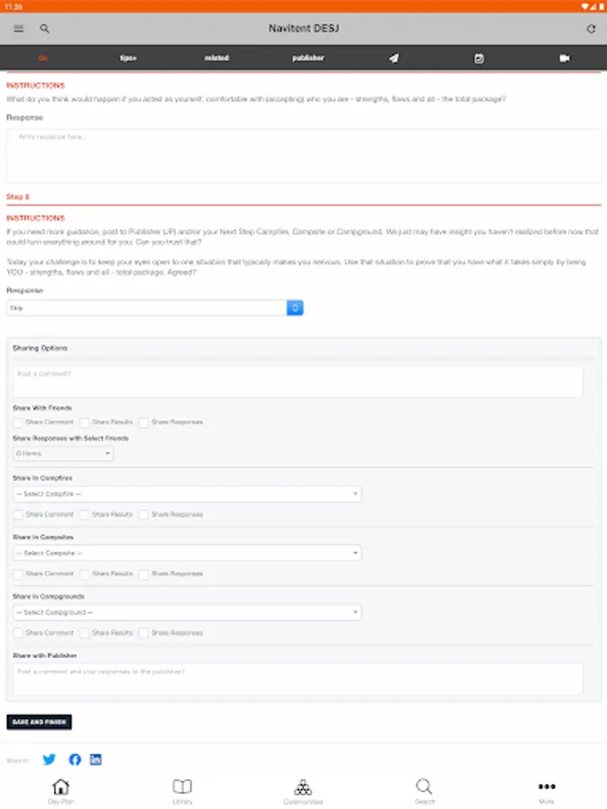Refresh the page with reload icon
The height and width of the screenshot is (809, 607).
pos(591,29)
